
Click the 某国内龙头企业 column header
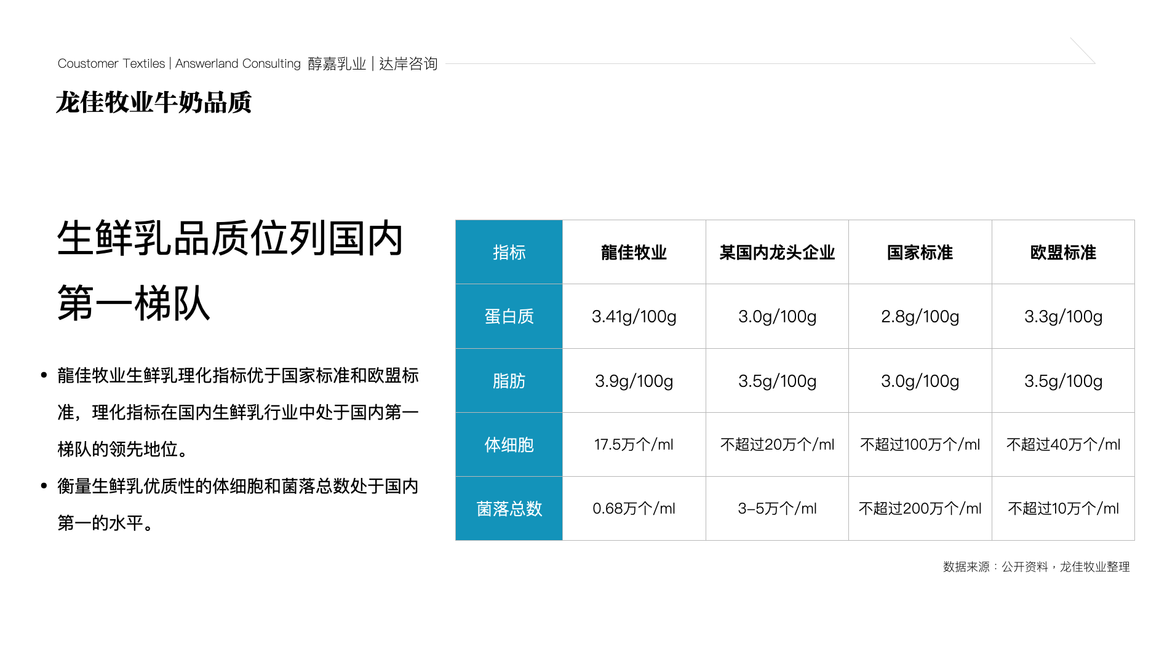[x=777, y=253]
